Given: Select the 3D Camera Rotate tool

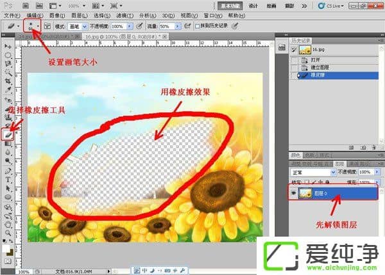Looking at the screenshot, I should pyautogui.click(x=8, y=216).
